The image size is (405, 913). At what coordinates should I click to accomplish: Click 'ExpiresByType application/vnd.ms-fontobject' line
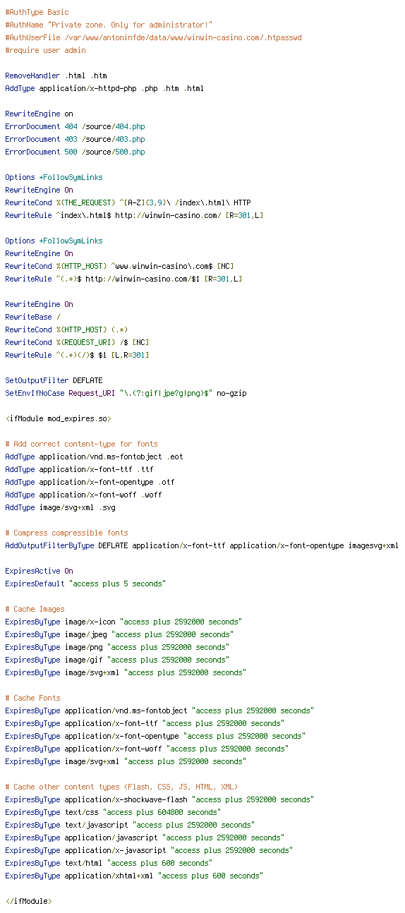[x=159, y=711]
